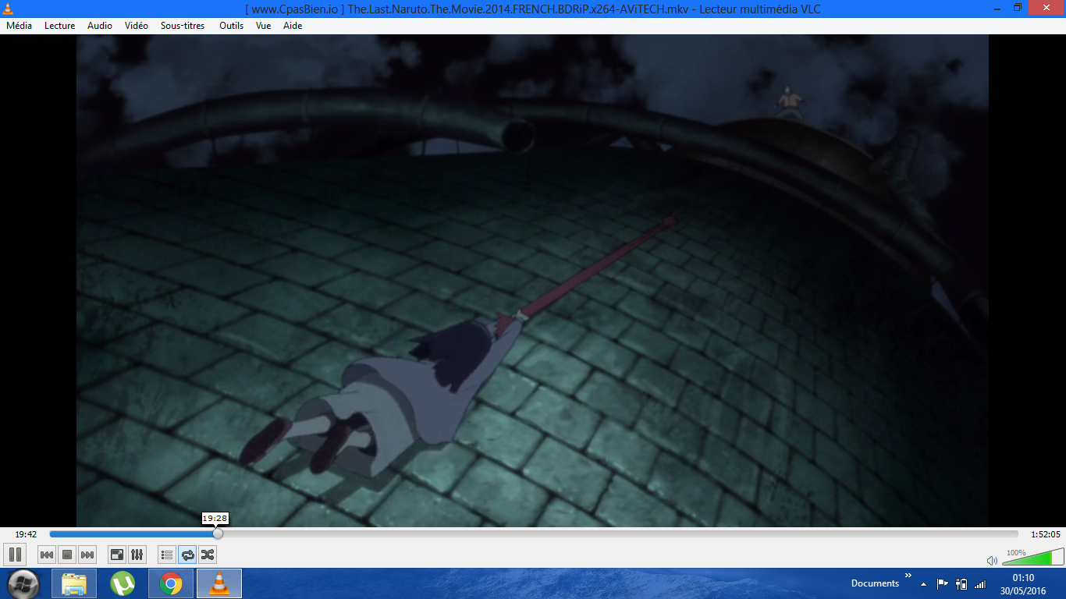
Task: Open the Action Center flag icon
Action: [x=943, y=583]
